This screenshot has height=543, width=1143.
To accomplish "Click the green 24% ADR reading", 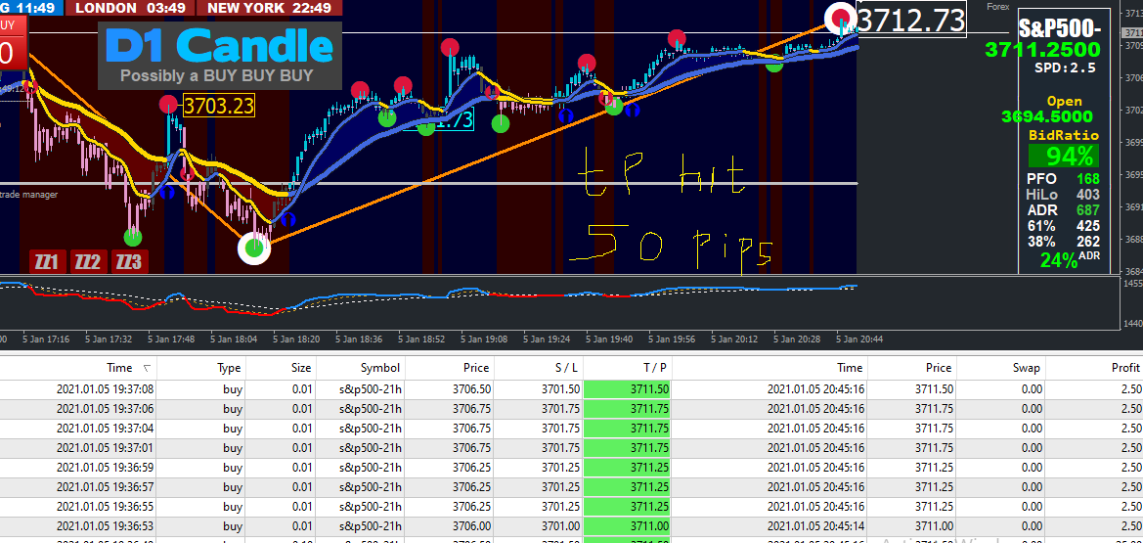I will (x=1059, y=260).
